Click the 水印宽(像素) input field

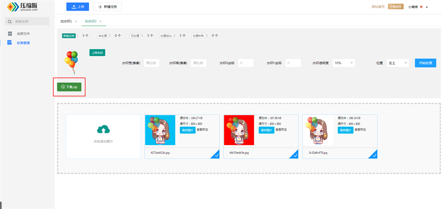click(x=151, y=63)
